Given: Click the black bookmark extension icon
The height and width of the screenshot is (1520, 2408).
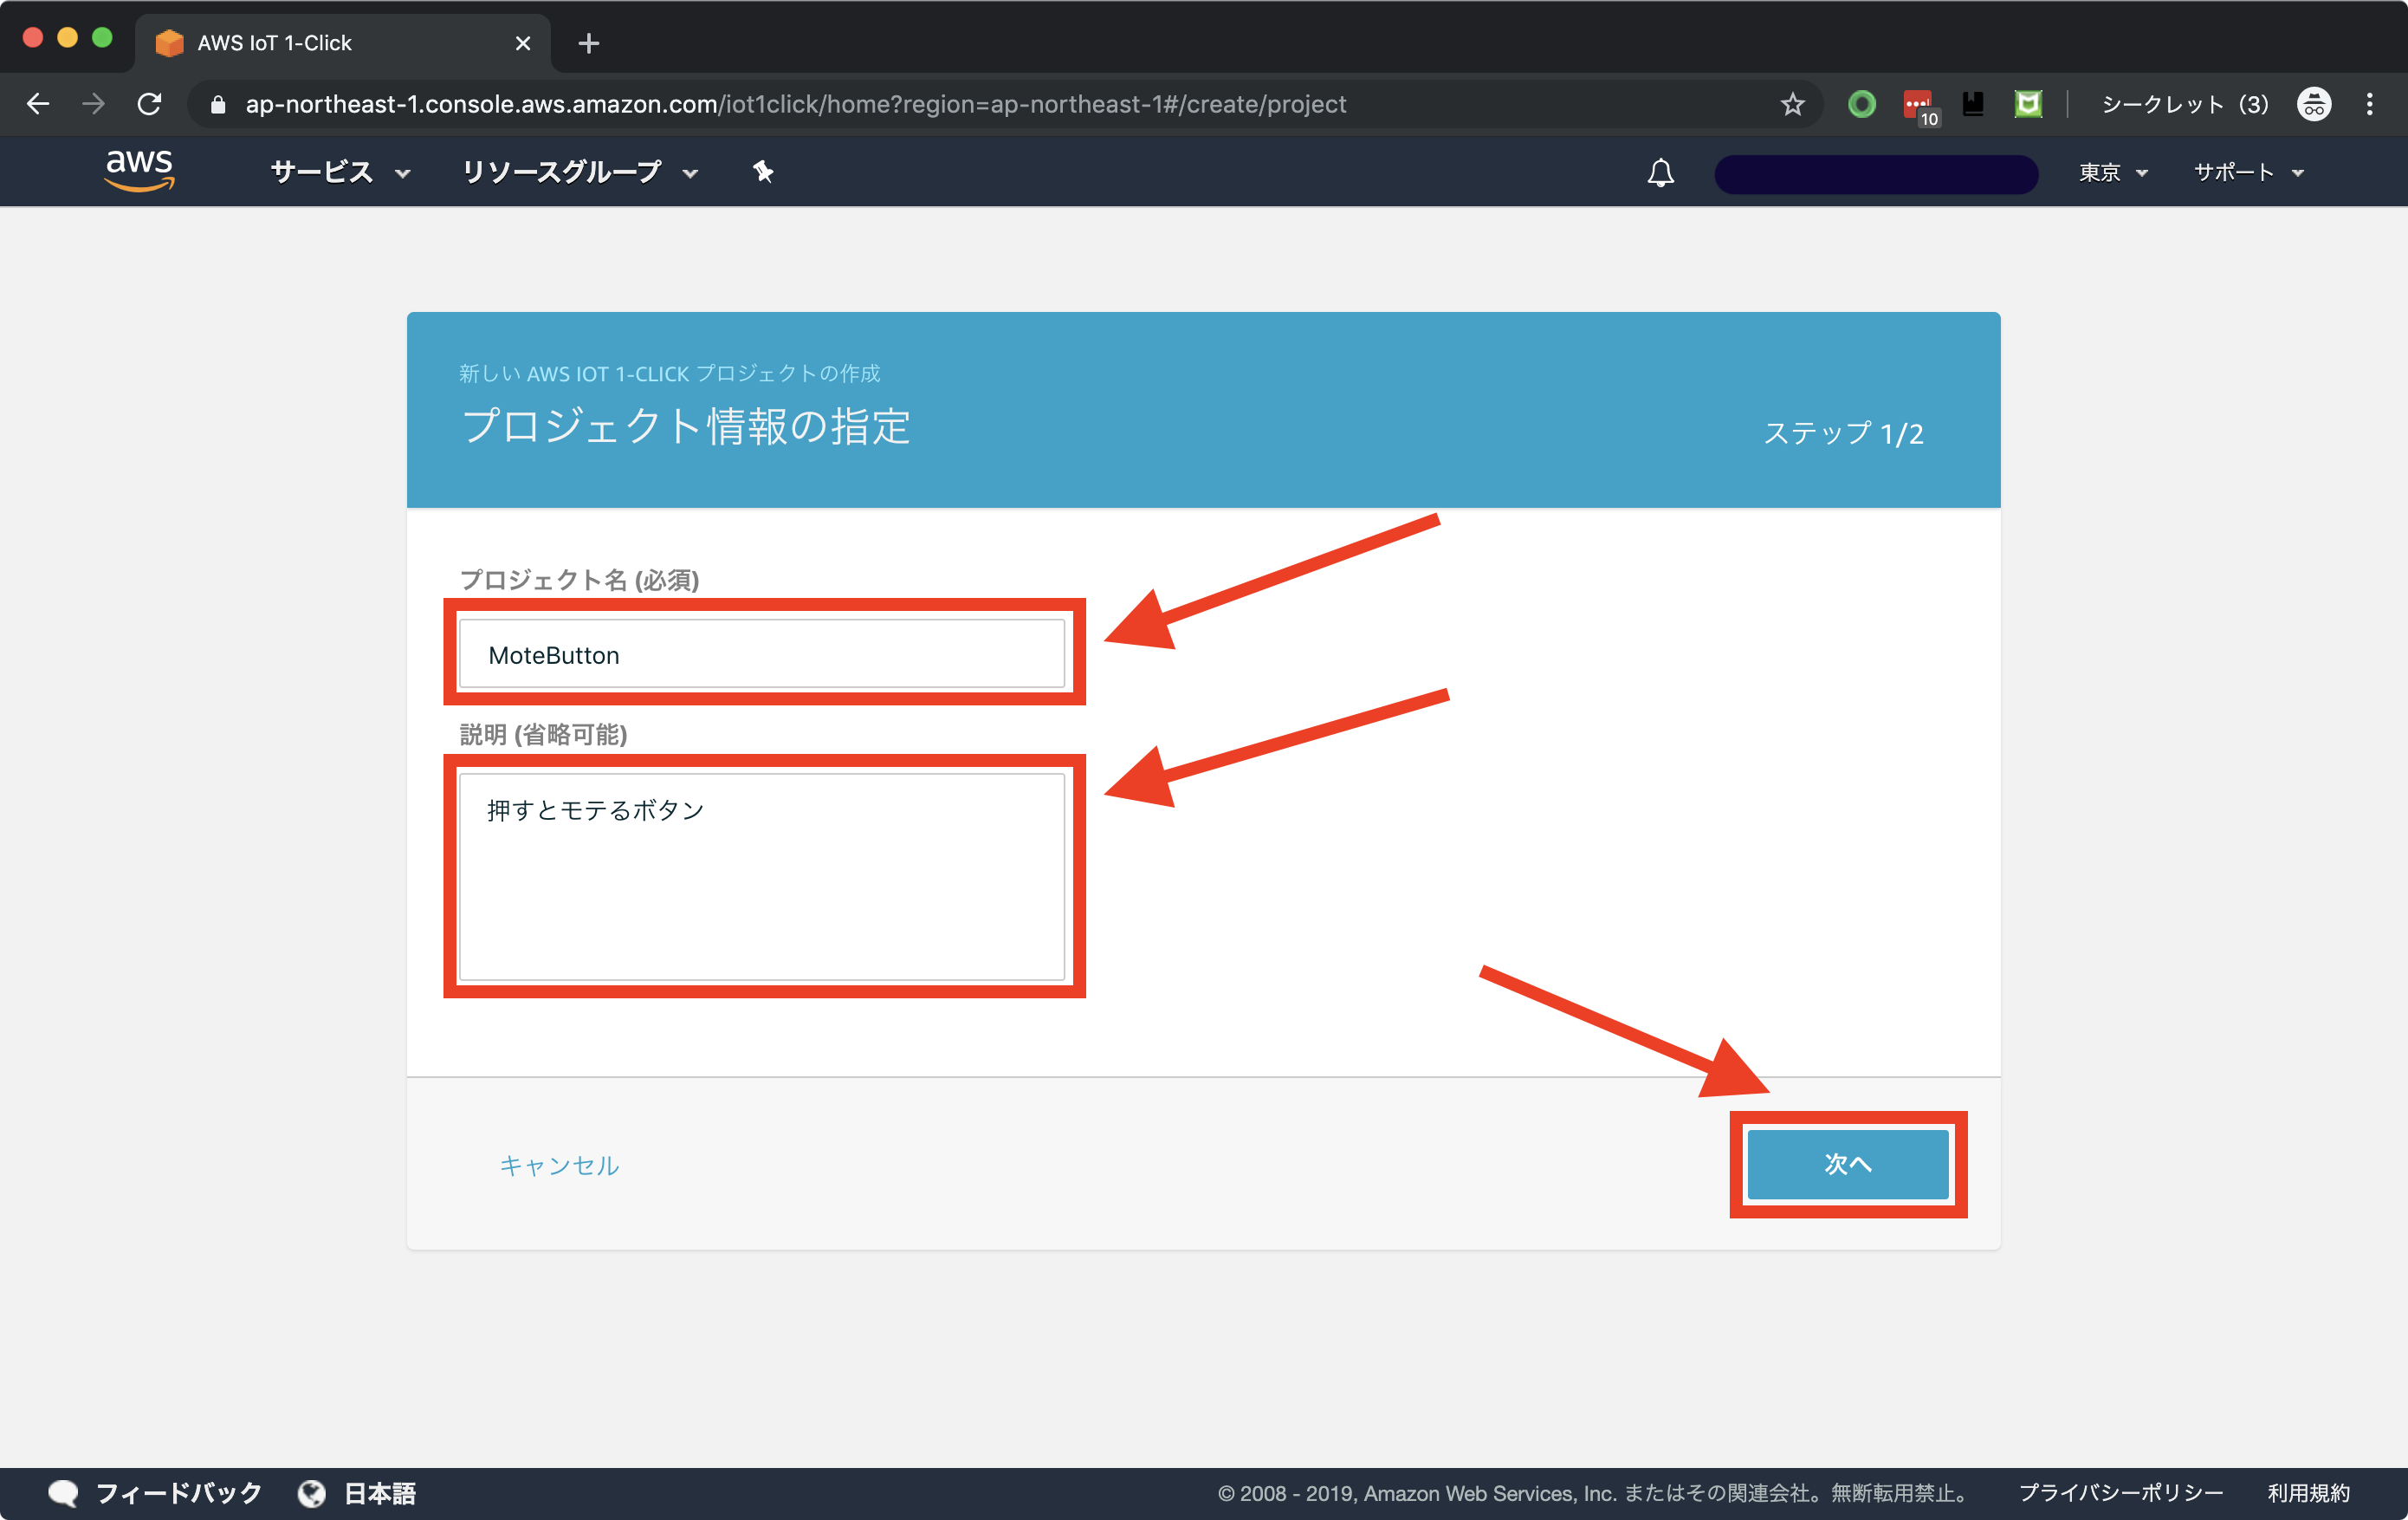Looking at the screenshot, I should point(1973,104).
